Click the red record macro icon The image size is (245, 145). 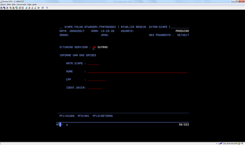pos(29,8)
